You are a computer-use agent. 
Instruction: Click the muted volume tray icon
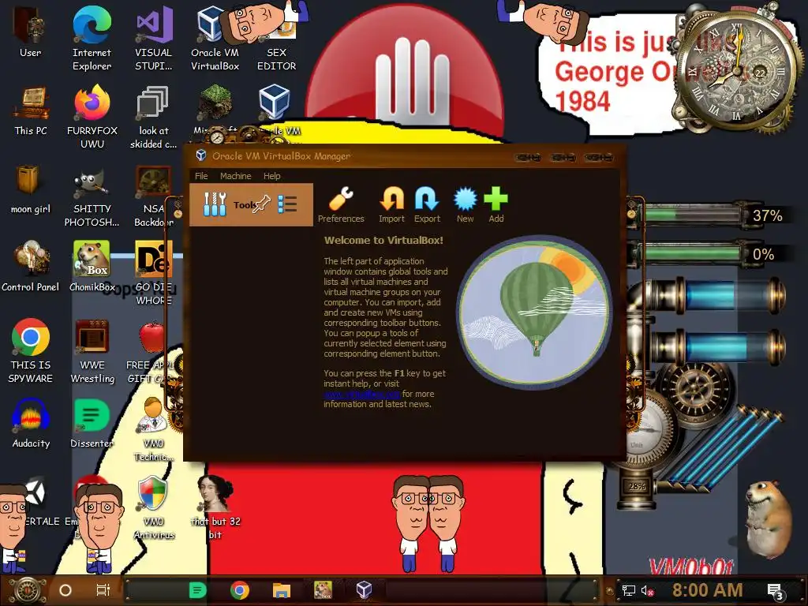[647, 590]
